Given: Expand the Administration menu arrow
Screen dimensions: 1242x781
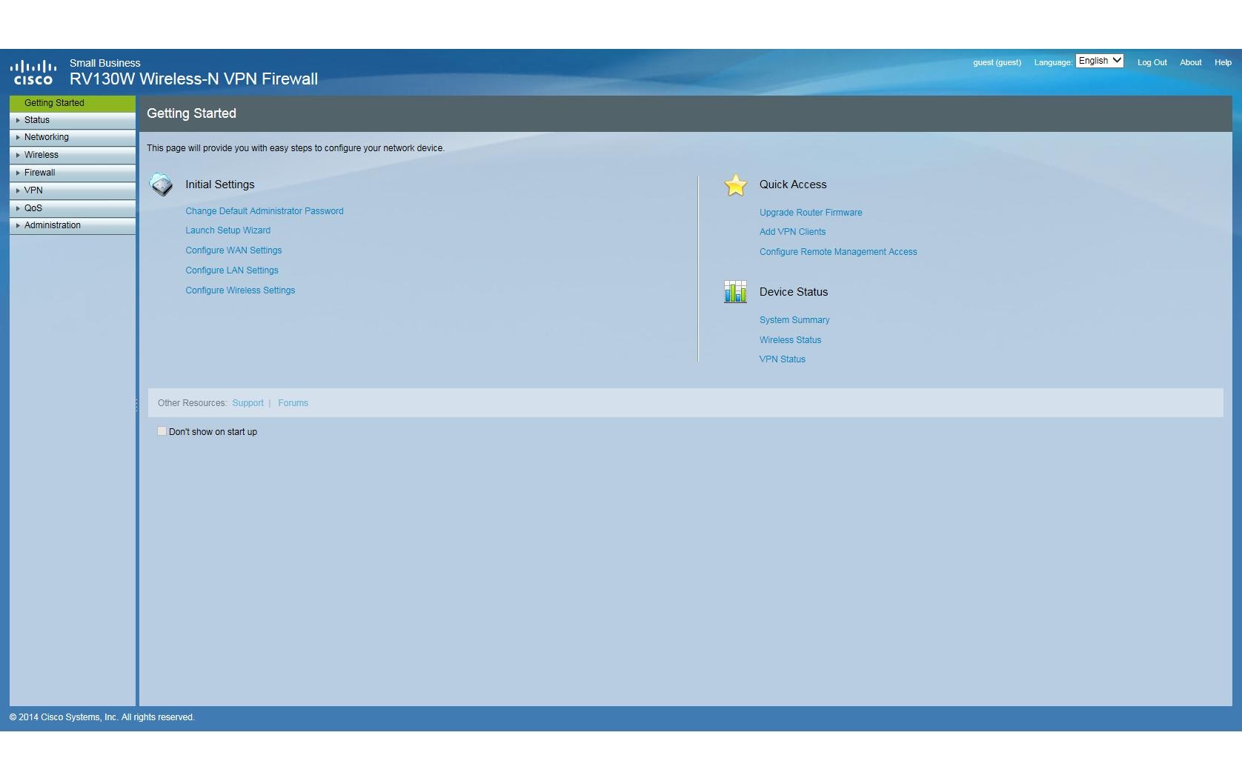Looking at the screenshot, I should pos(18,225).
